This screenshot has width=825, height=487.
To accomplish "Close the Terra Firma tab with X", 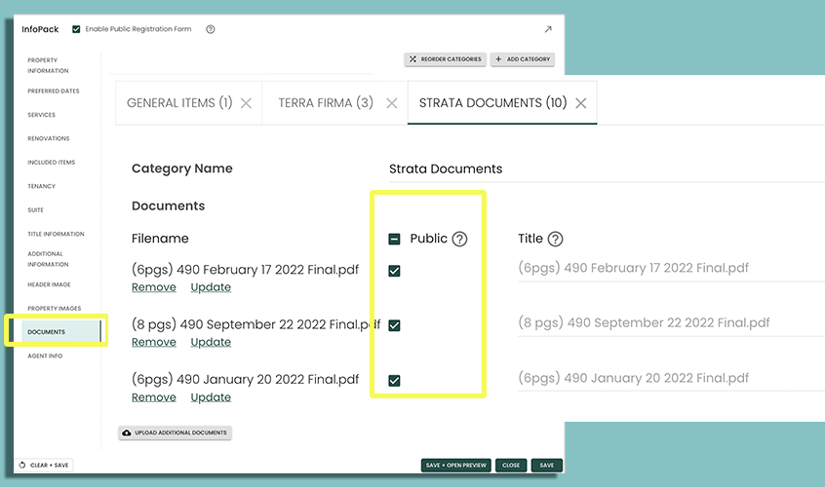I will (x=391, y=103).
